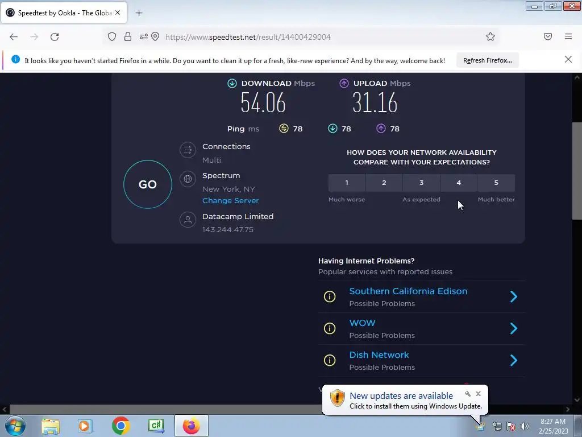Save the page to Pocket

[548, 36]
